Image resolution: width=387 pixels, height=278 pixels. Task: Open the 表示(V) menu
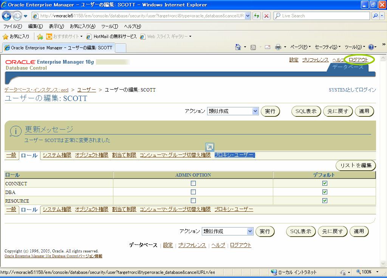pos(56,26)
